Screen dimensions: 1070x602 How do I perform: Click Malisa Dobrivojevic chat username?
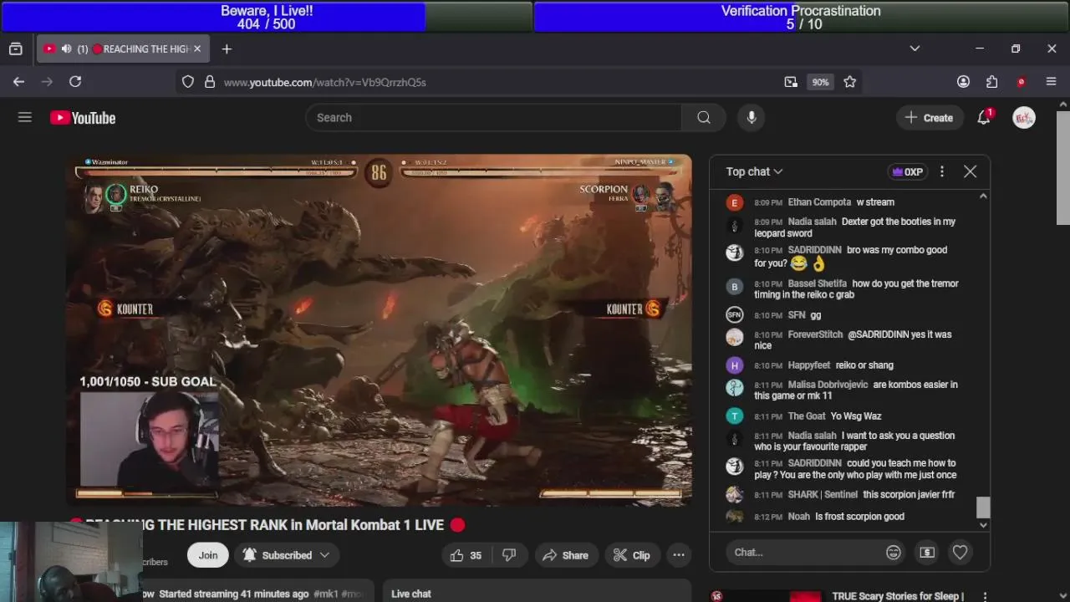point(827,385)
